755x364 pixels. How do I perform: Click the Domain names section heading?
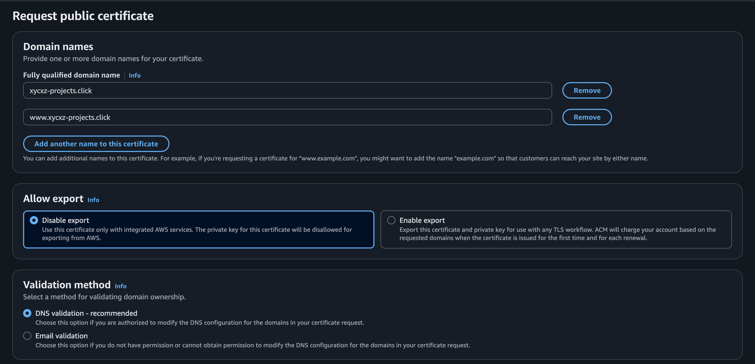[x=58, y=46]
